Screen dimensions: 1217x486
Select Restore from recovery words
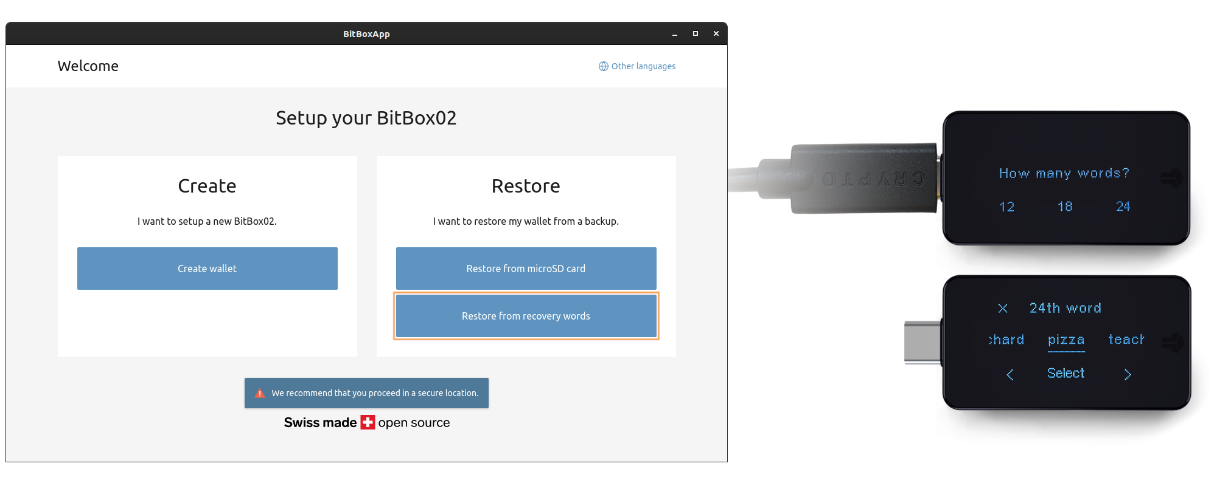pyautogui.click(x=526, y=316)
